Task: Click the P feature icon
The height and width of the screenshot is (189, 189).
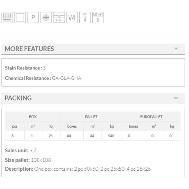Action: pos(33,18)
